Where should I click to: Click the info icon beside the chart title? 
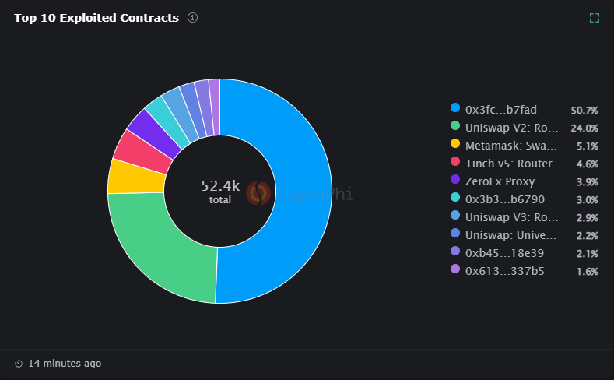click(192, 18)
